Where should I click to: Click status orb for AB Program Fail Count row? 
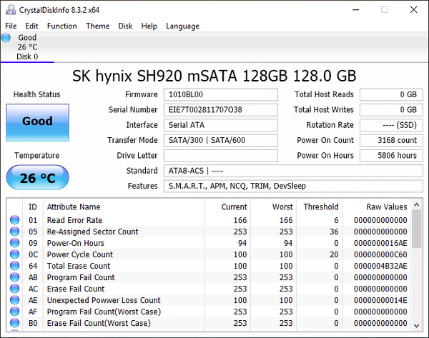15,277
